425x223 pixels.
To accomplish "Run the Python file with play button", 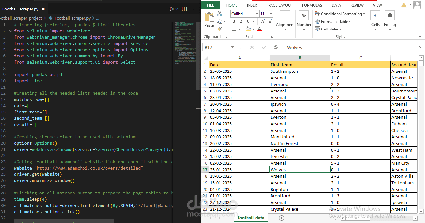I will (171, 9).
